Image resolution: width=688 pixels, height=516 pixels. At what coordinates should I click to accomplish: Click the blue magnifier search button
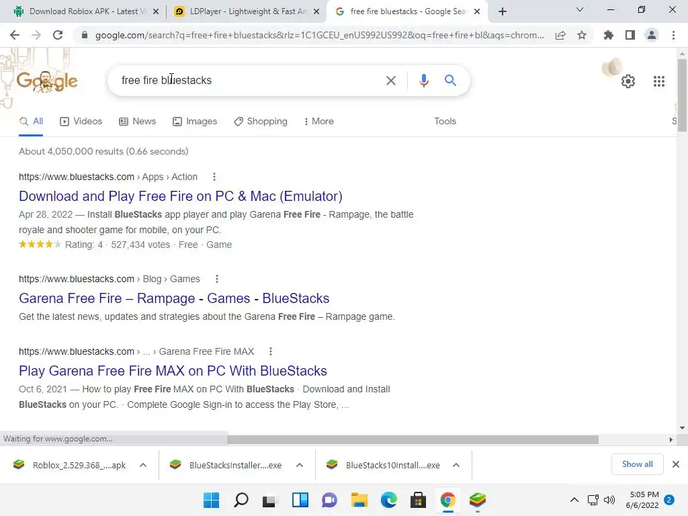pyautogui.click(x=450, y=81)
